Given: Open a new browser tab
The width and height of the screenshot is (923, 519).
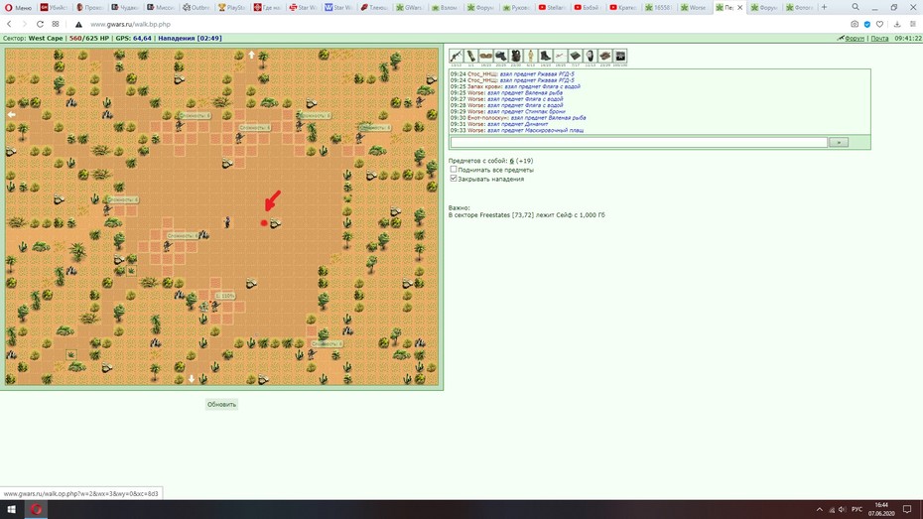Looking at the screenshot, I should (824, 7).
